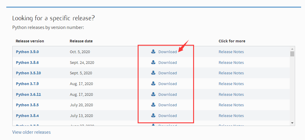Open the Python 3.6.12 release link
Image resolution: width=305 pixels, height=140 pixels.
(28, 95)
